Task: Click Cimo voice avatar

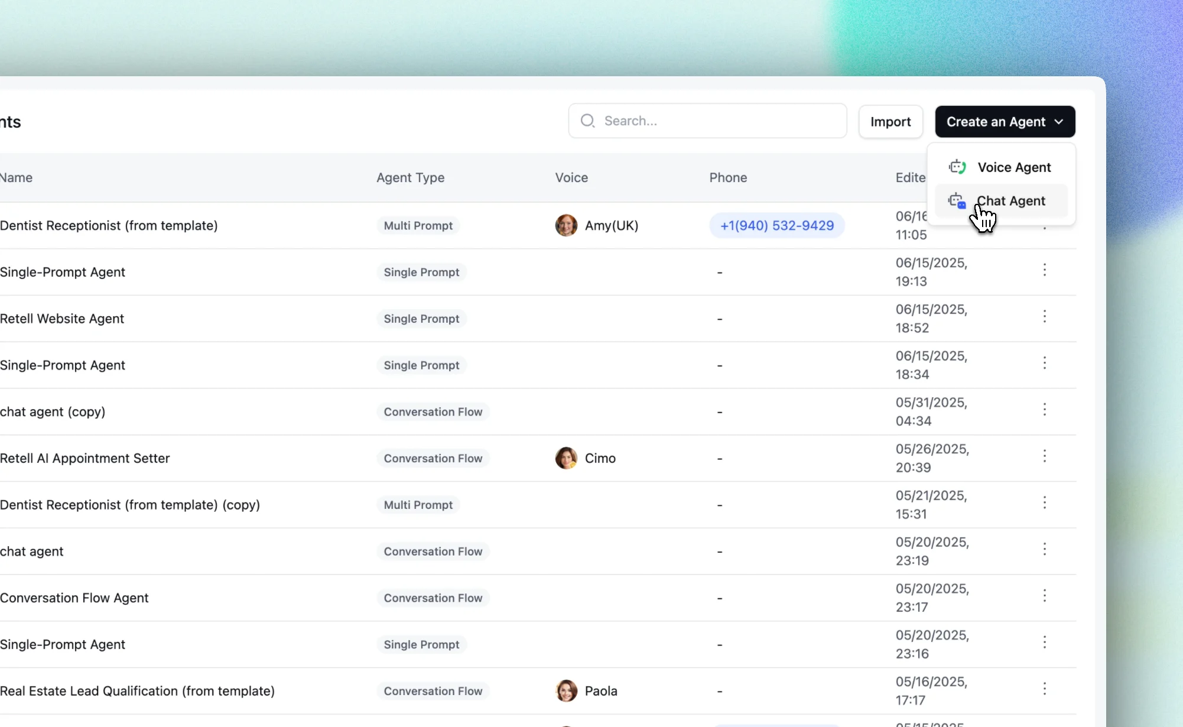Action: 566,458
